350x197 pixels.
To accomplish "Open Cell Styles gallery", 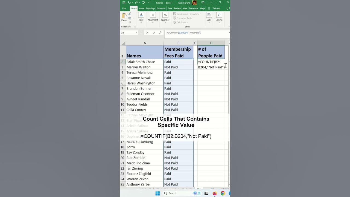I will (x=181, y=22).
